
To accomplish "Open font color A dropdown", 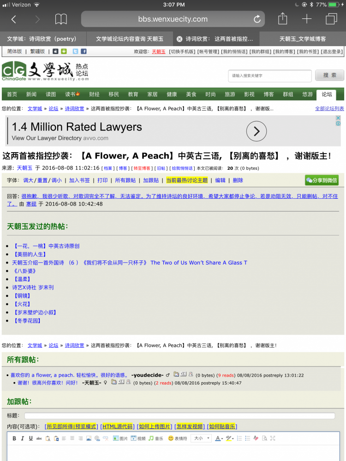I will tap(219, 438).
